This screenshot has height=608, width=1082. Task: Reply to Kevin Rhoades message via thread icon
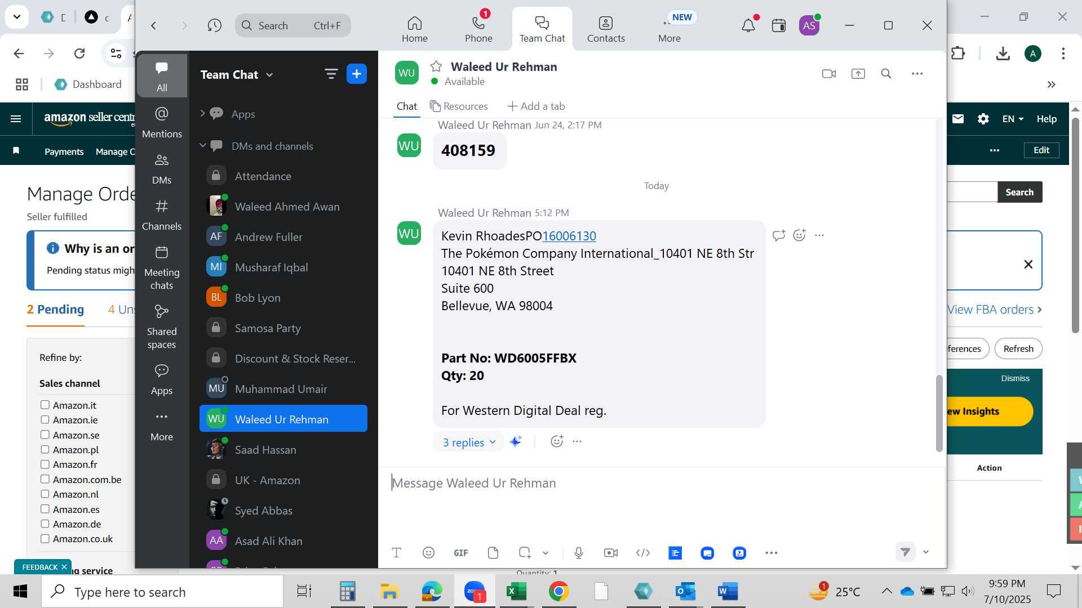779,235
